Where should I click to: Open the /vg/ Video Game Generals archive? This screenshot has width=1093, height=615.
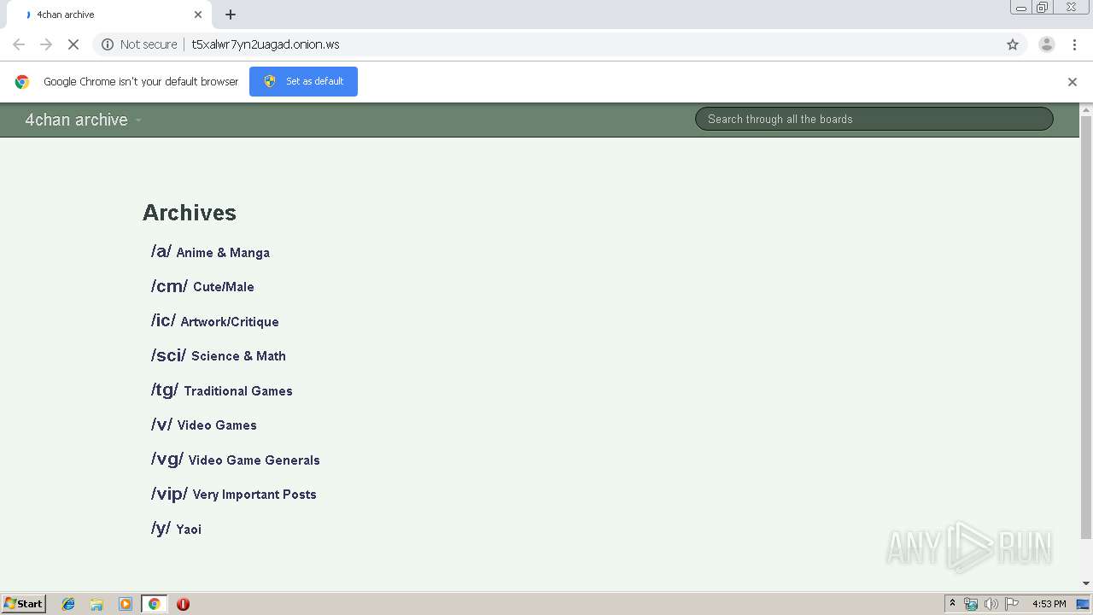tap(235, 460)
